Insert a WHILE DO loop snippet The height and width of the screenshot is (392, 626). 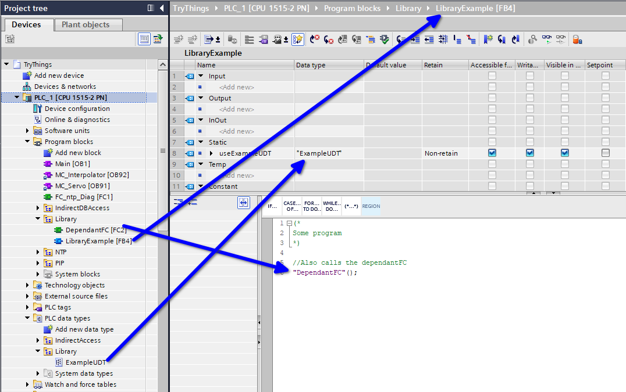pos(331,206)
